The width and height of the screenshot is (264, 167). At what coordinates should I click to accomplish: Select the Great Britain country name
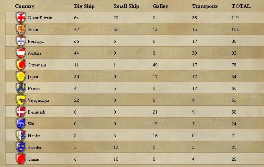(40, 18)
